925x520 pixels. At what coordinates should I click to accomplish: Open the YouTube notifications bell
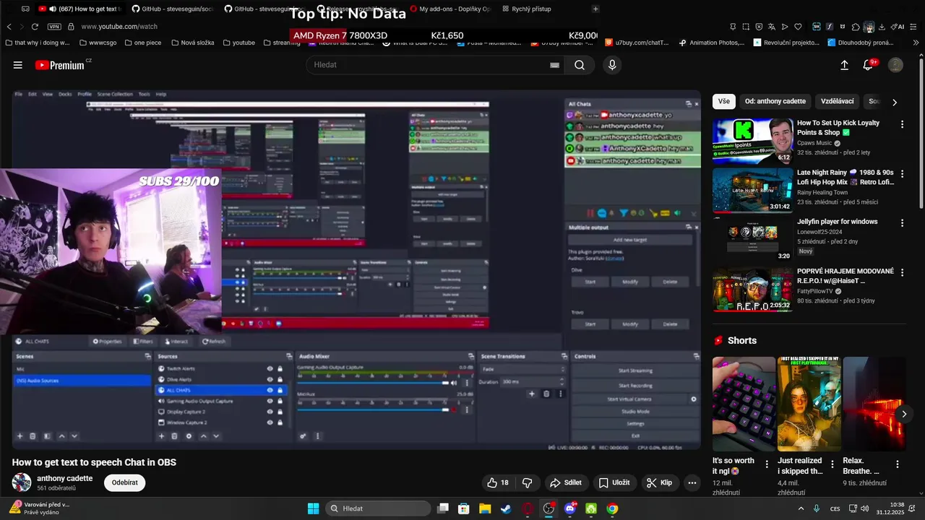869,65
